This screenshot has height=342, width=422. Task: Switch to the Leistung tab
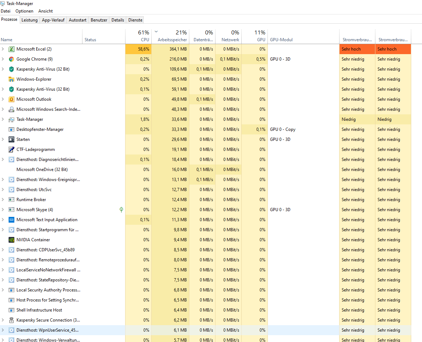click(30, 20)
